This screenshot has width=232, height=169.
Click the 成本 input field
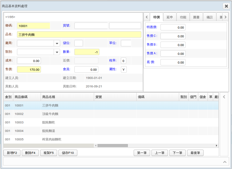29,61
